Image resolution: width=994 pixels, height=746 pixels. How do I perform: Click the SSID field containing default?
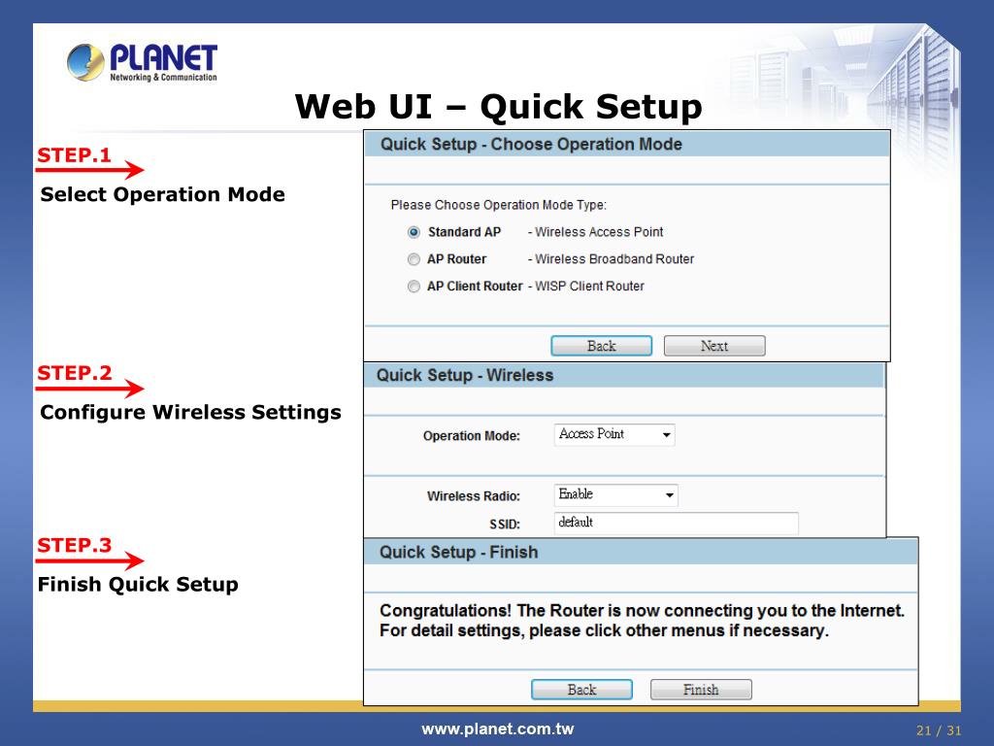click(x=676, y=523)
